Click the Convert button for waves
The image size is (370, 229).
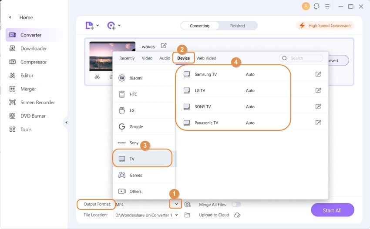click(338, 60)
